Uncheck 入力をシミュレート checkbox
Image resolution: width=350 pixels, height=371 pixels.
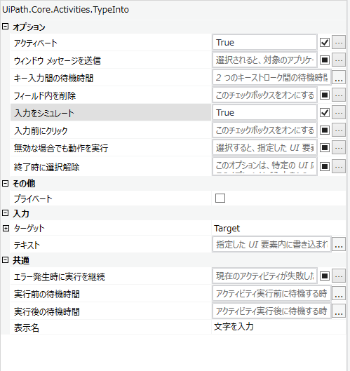(325, 113)
